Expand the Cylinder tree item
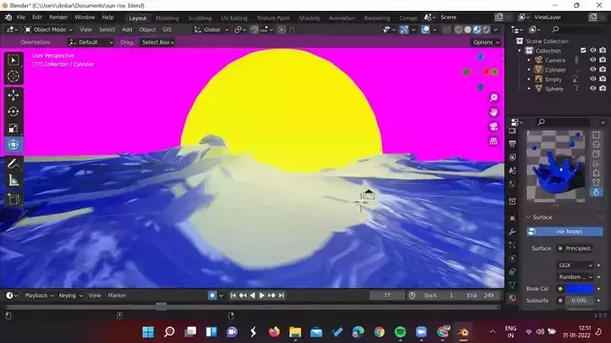The width and height of the screenshot is (611, 343). tap(529, 70)
